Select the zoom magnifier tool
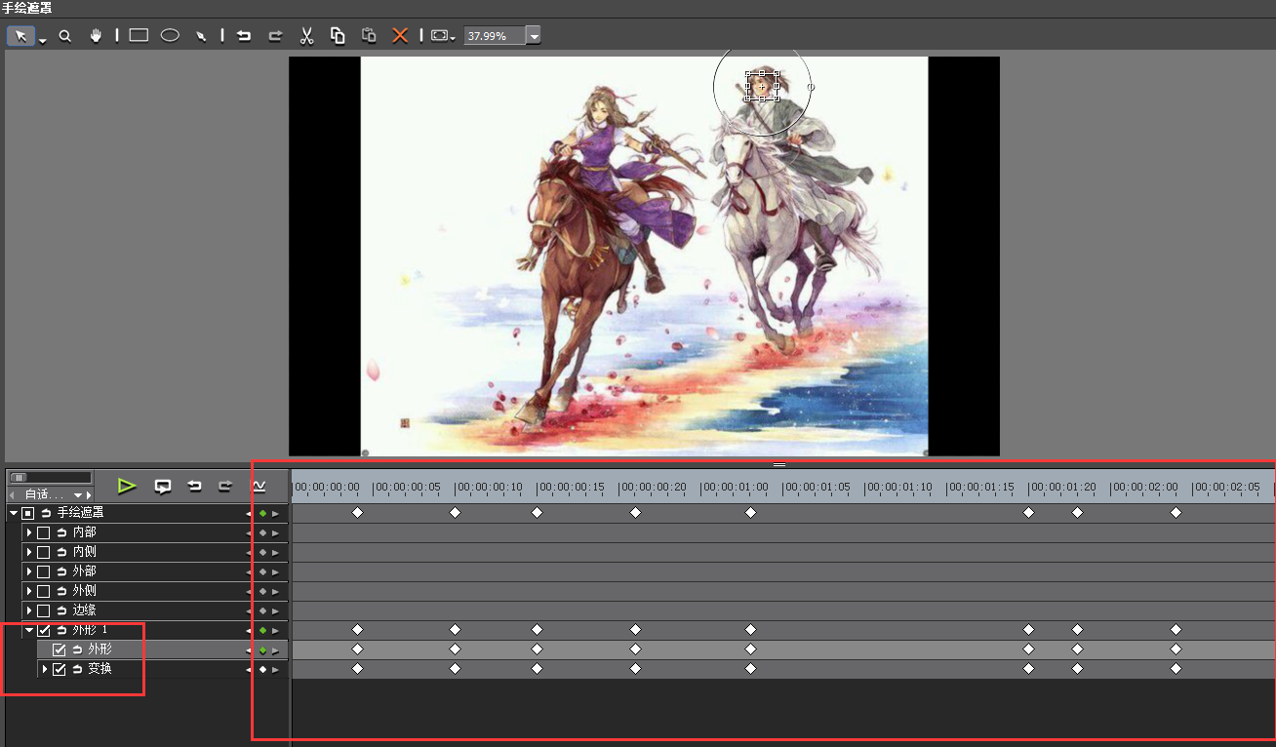 coord(65,36)
